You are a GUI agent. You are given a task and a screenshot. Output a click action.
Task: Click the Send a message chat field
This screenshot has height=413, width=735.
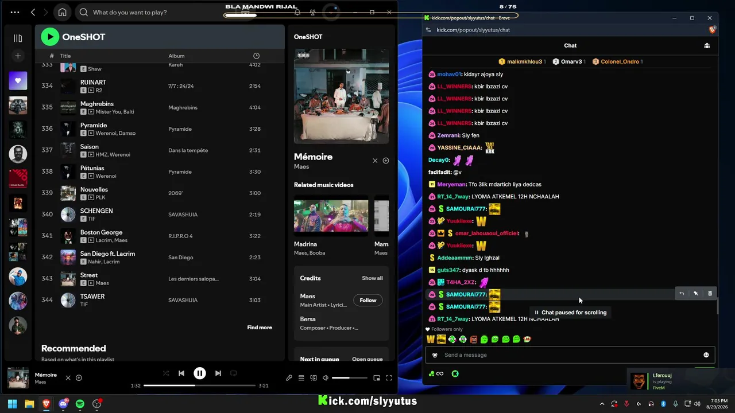click(570, 355)
